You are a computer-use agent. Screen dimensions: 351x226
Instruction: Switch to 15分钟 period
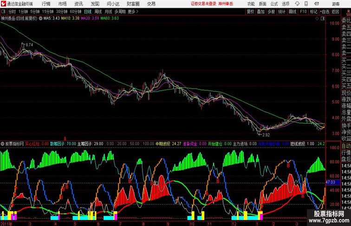[48, 12]
